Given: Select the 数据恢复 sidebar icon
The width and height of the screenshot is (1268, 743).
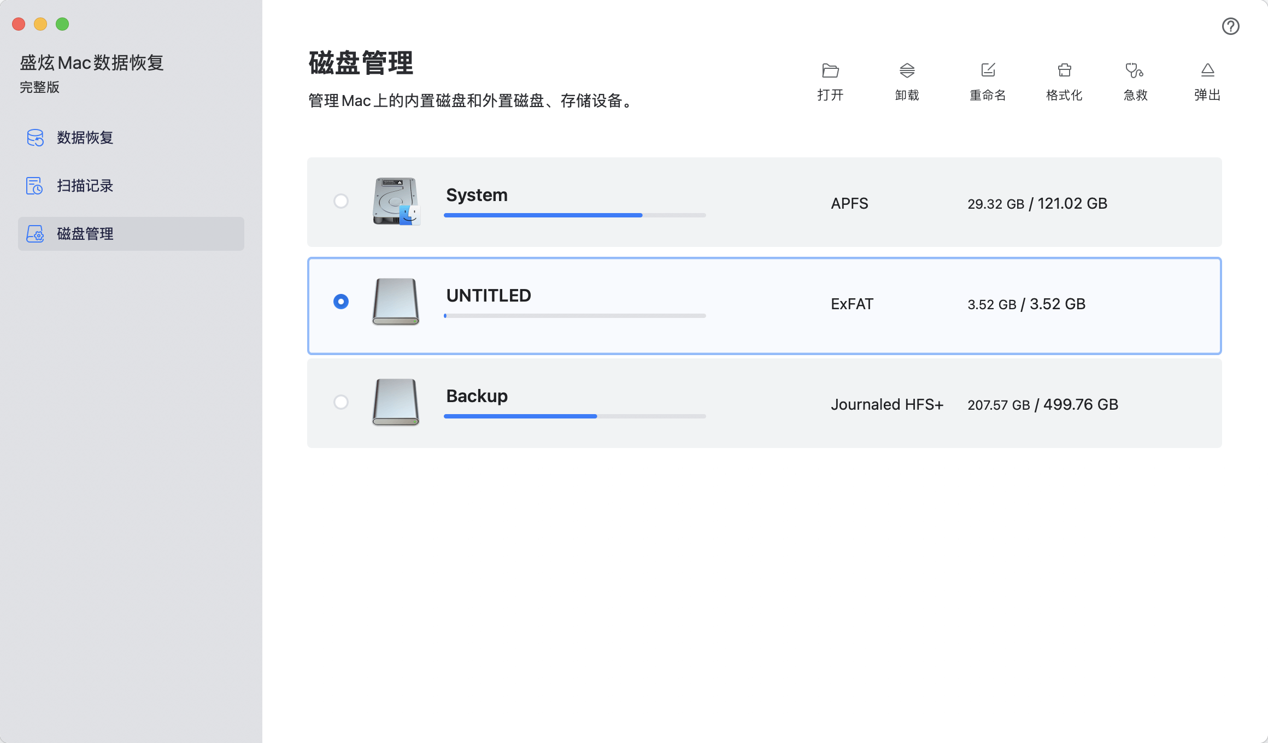Looking at the screenshot, I should pos(35,138).
